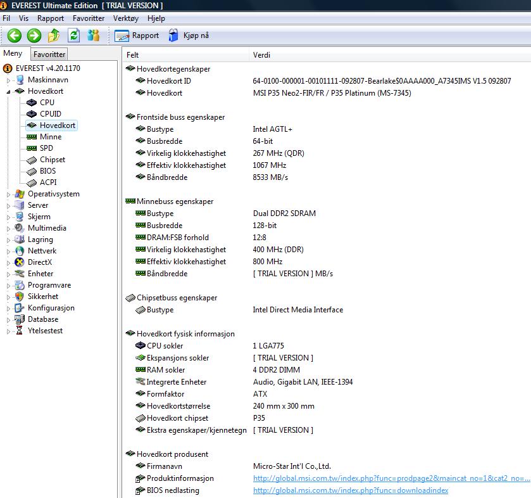Open the Vis menu
Viewport: 531px width, 498px height.
(x=23, y=18)
